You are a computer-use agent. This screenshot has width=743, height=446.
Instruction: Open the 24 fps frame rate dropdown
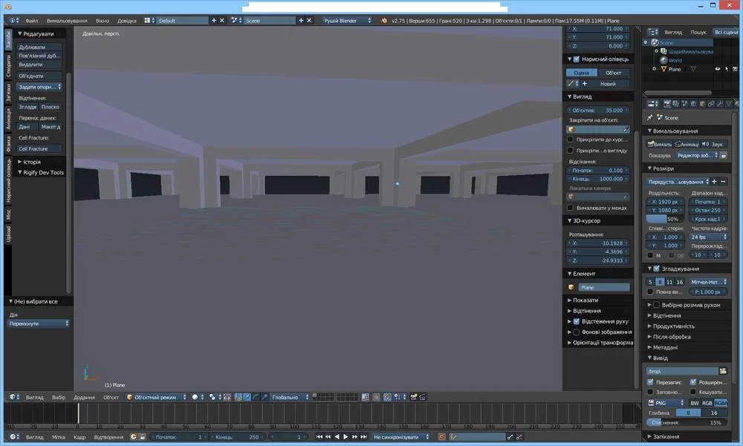point(708,237)
